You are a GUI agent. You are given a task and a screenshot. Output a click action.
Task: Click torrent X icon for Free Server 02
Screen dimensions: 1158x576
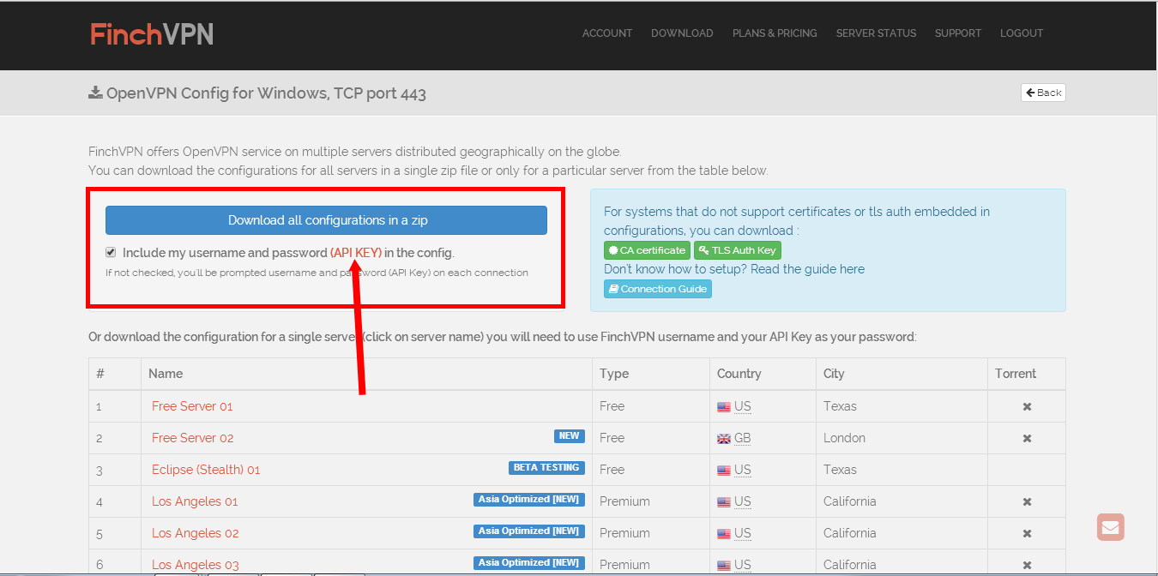[x=1027, y=438]
